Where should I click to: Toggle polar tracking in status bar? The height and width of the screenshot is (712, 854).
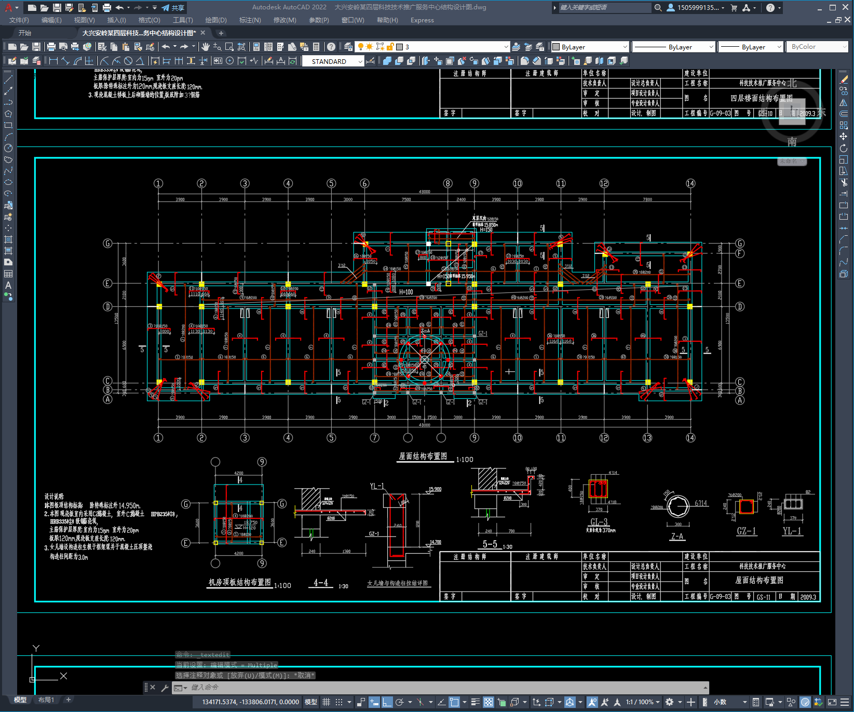pos(399,702)
